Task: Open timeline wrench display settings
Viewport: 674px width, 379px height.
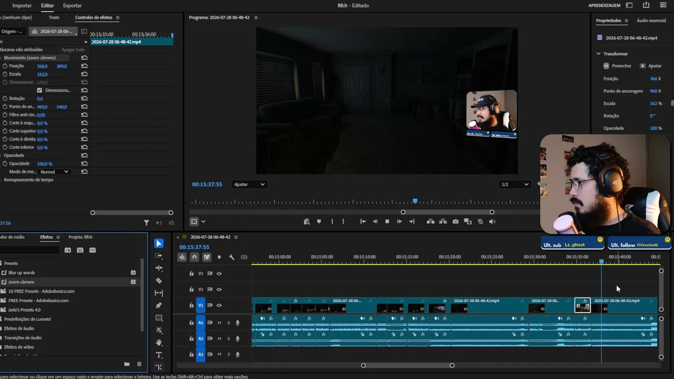Action: [232, 257]
